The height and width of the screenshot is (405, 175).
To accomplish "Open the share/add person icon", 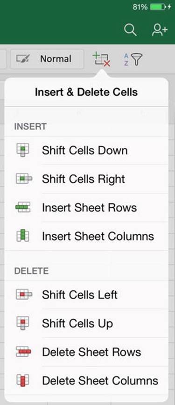I will click(160, 30).
